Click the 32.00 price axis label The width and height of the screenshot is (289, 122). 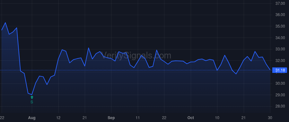[x=280, y=61]
